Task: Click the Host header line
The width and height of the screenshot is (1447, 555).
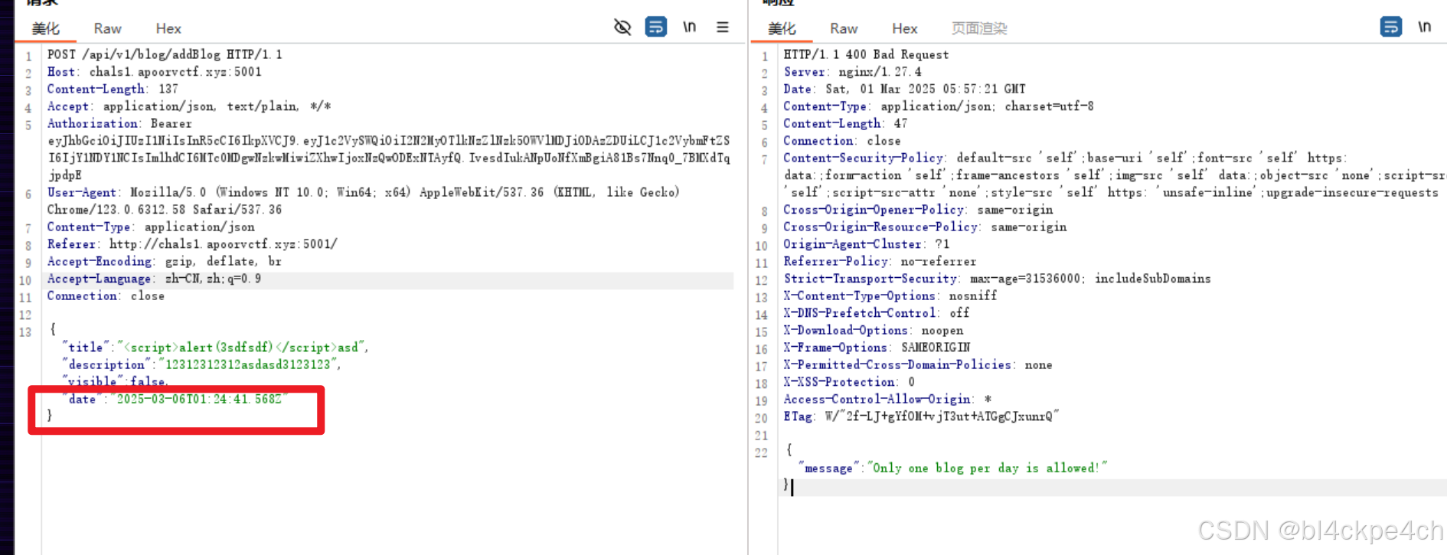Action: (x=155, y=72)
